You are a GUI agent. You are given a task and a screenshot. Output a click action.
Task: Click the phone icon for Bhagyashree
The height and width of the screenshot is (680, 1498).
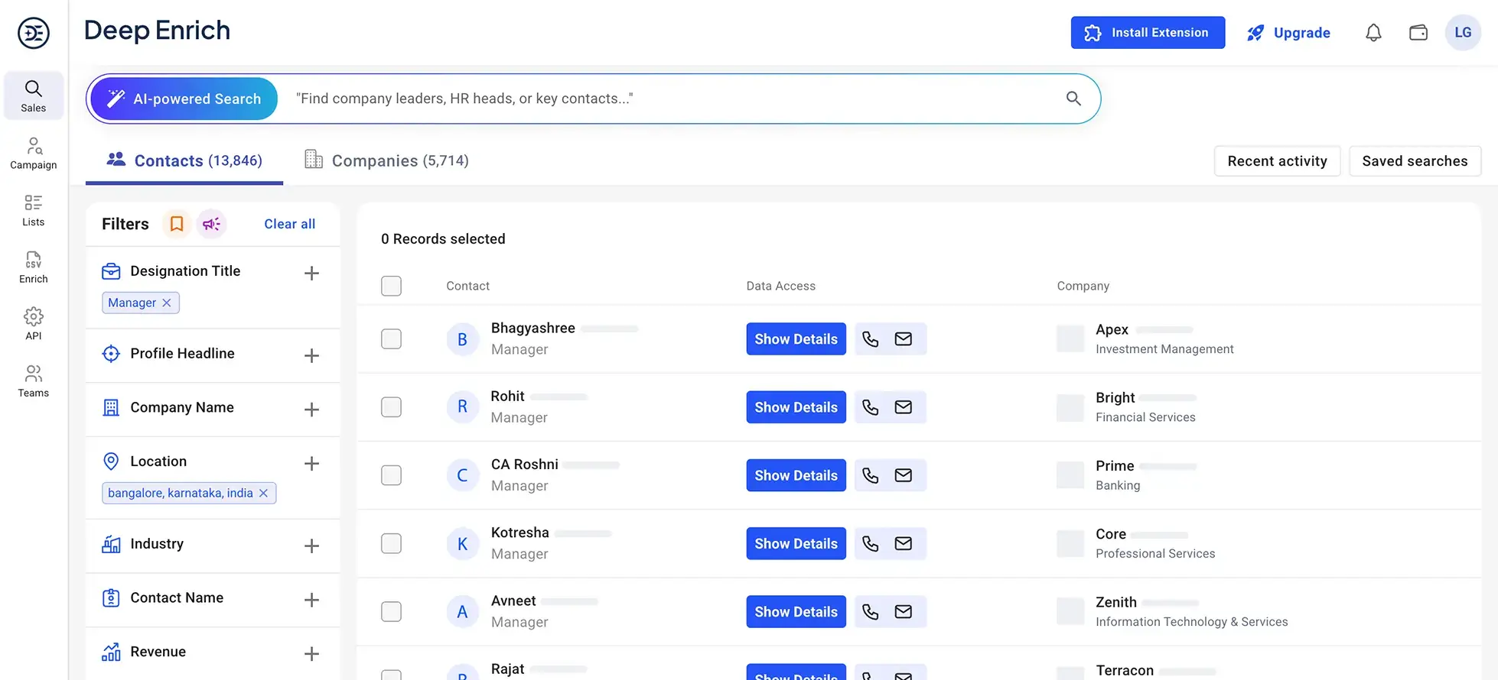(871, 339)
